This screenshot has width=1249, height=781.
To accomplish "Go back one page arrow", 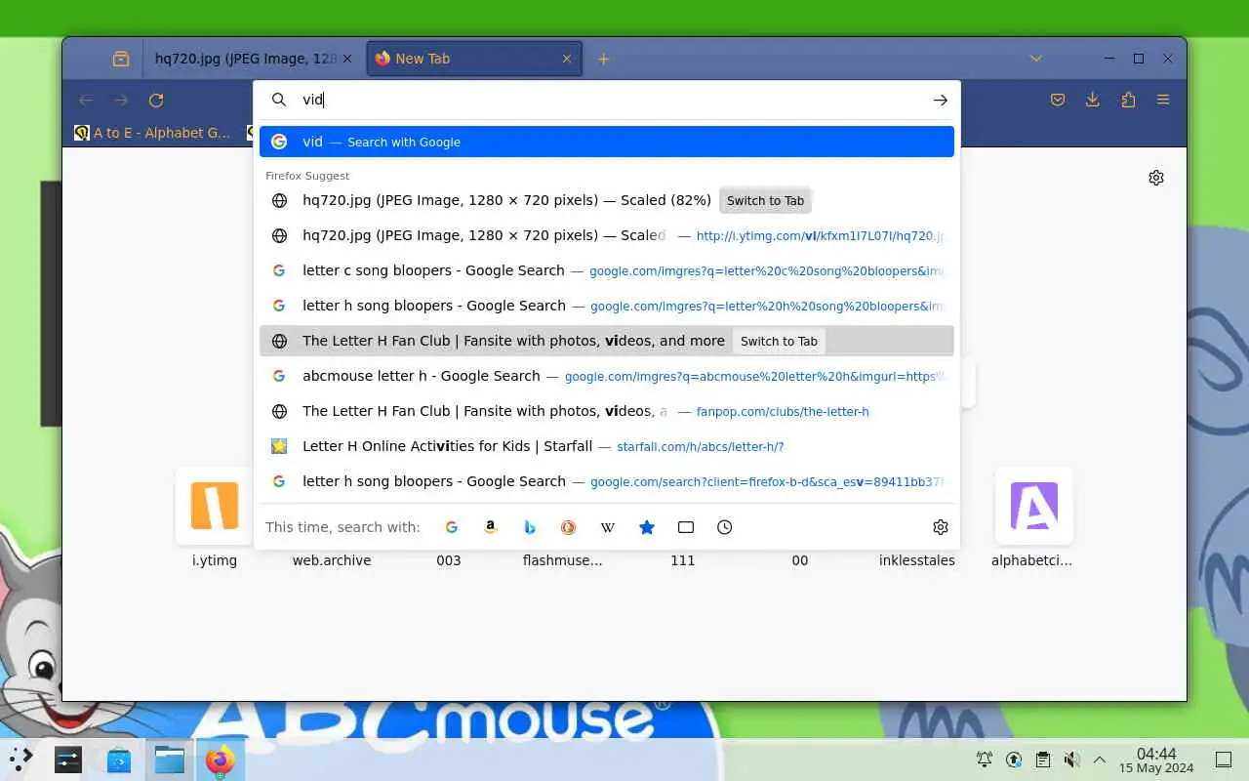I will point(86,100).
